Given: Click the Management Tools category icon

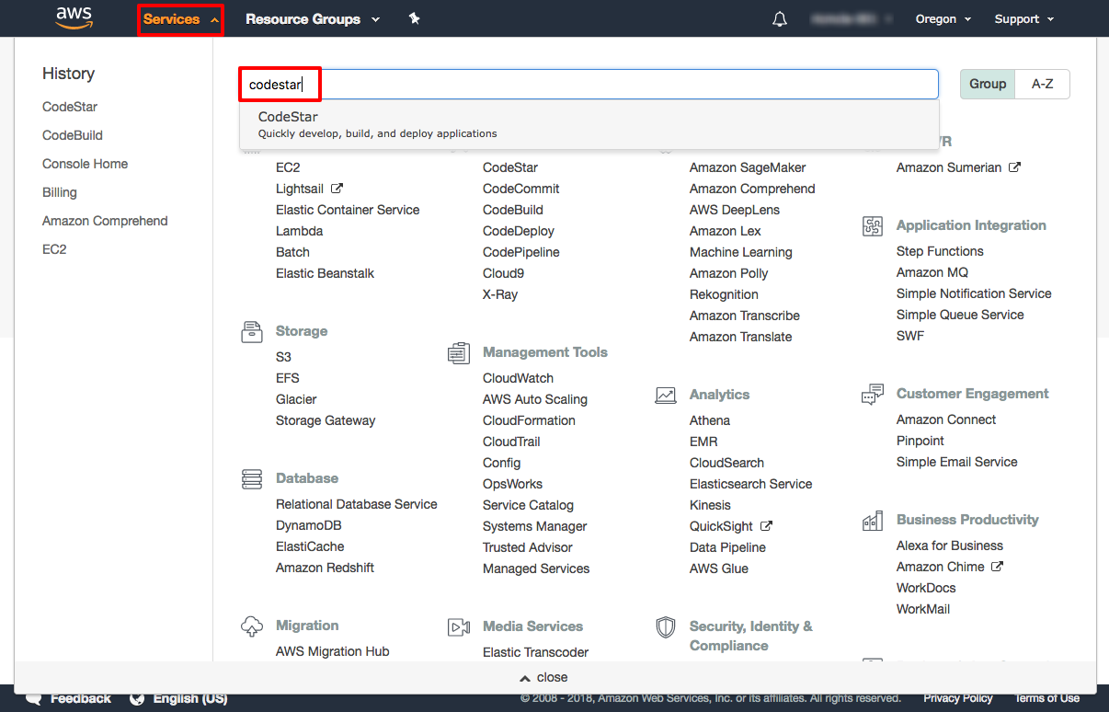Looking at the screenshot, I should [x=459, y=352].
